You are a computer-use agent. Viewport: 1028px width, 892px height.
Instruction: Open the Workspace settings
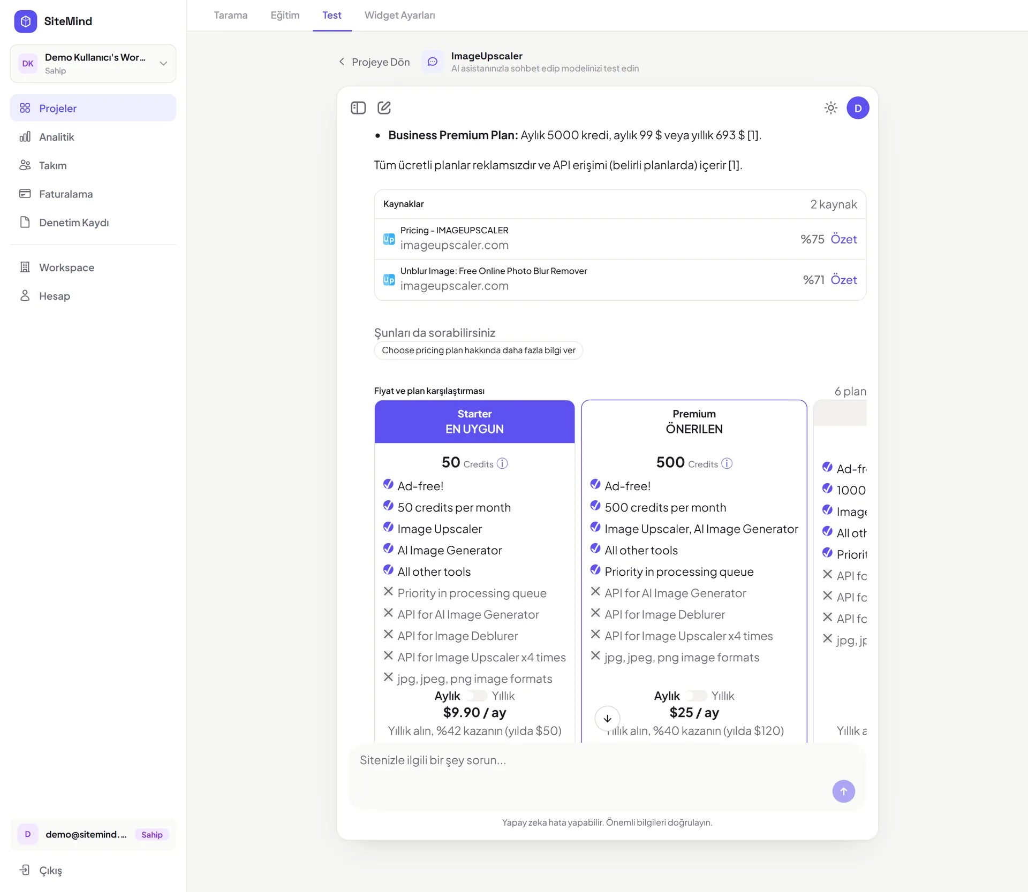pos(93,268)
